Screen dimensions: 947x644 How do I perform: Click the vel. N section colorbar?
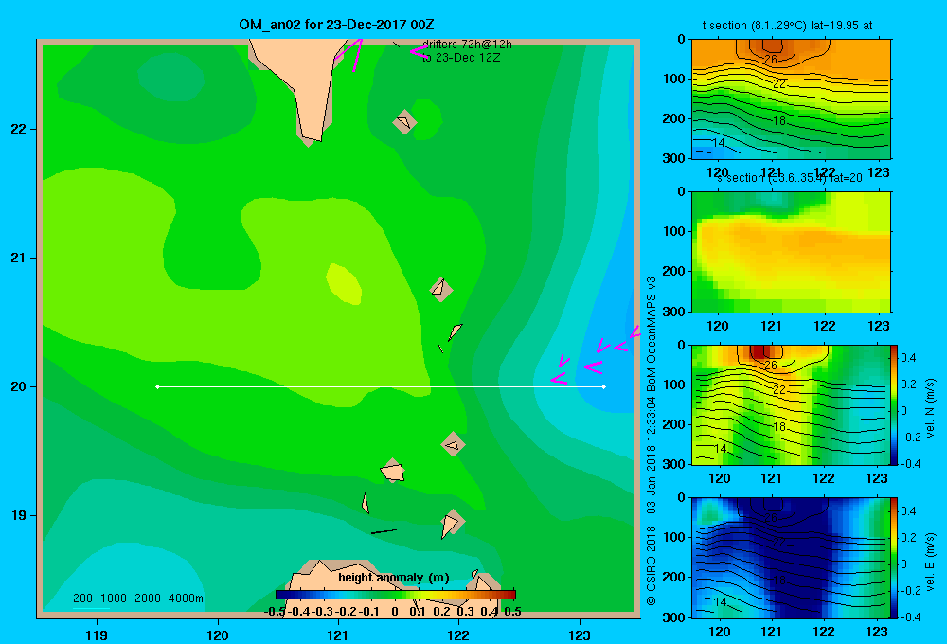(895, 404)
